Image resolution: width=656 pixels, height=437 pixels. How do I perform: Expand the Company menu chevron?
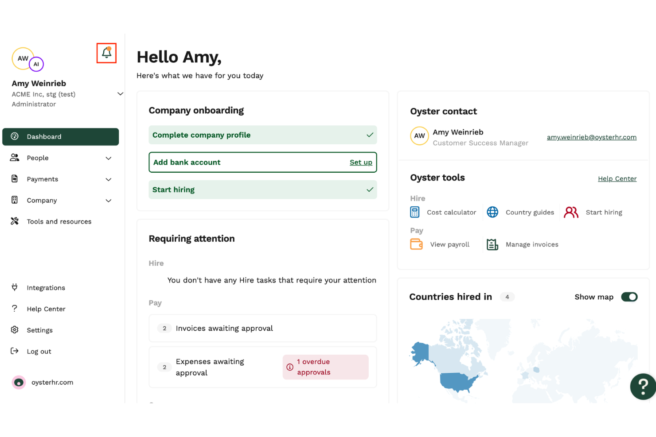(x=109, y=201)
